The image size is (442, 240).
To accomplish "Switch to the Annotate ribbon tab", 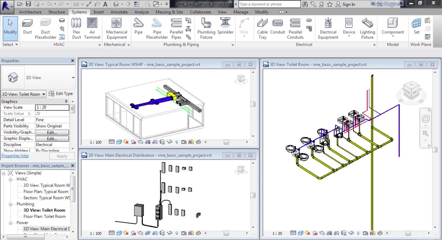I will pos(119,12).
